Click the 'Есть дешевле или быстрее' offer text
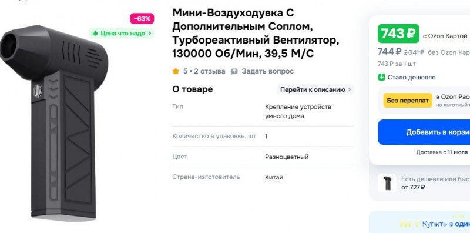The width and height of the screenshot is (470, 233). click(x=435, y=179)
